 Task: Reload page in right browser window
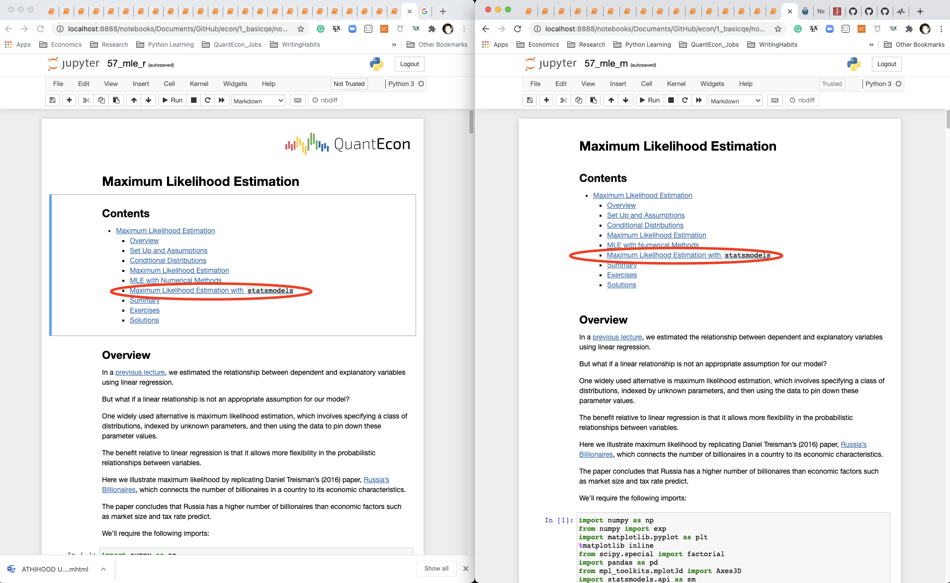pyautogui.click(x=518, y=29)
